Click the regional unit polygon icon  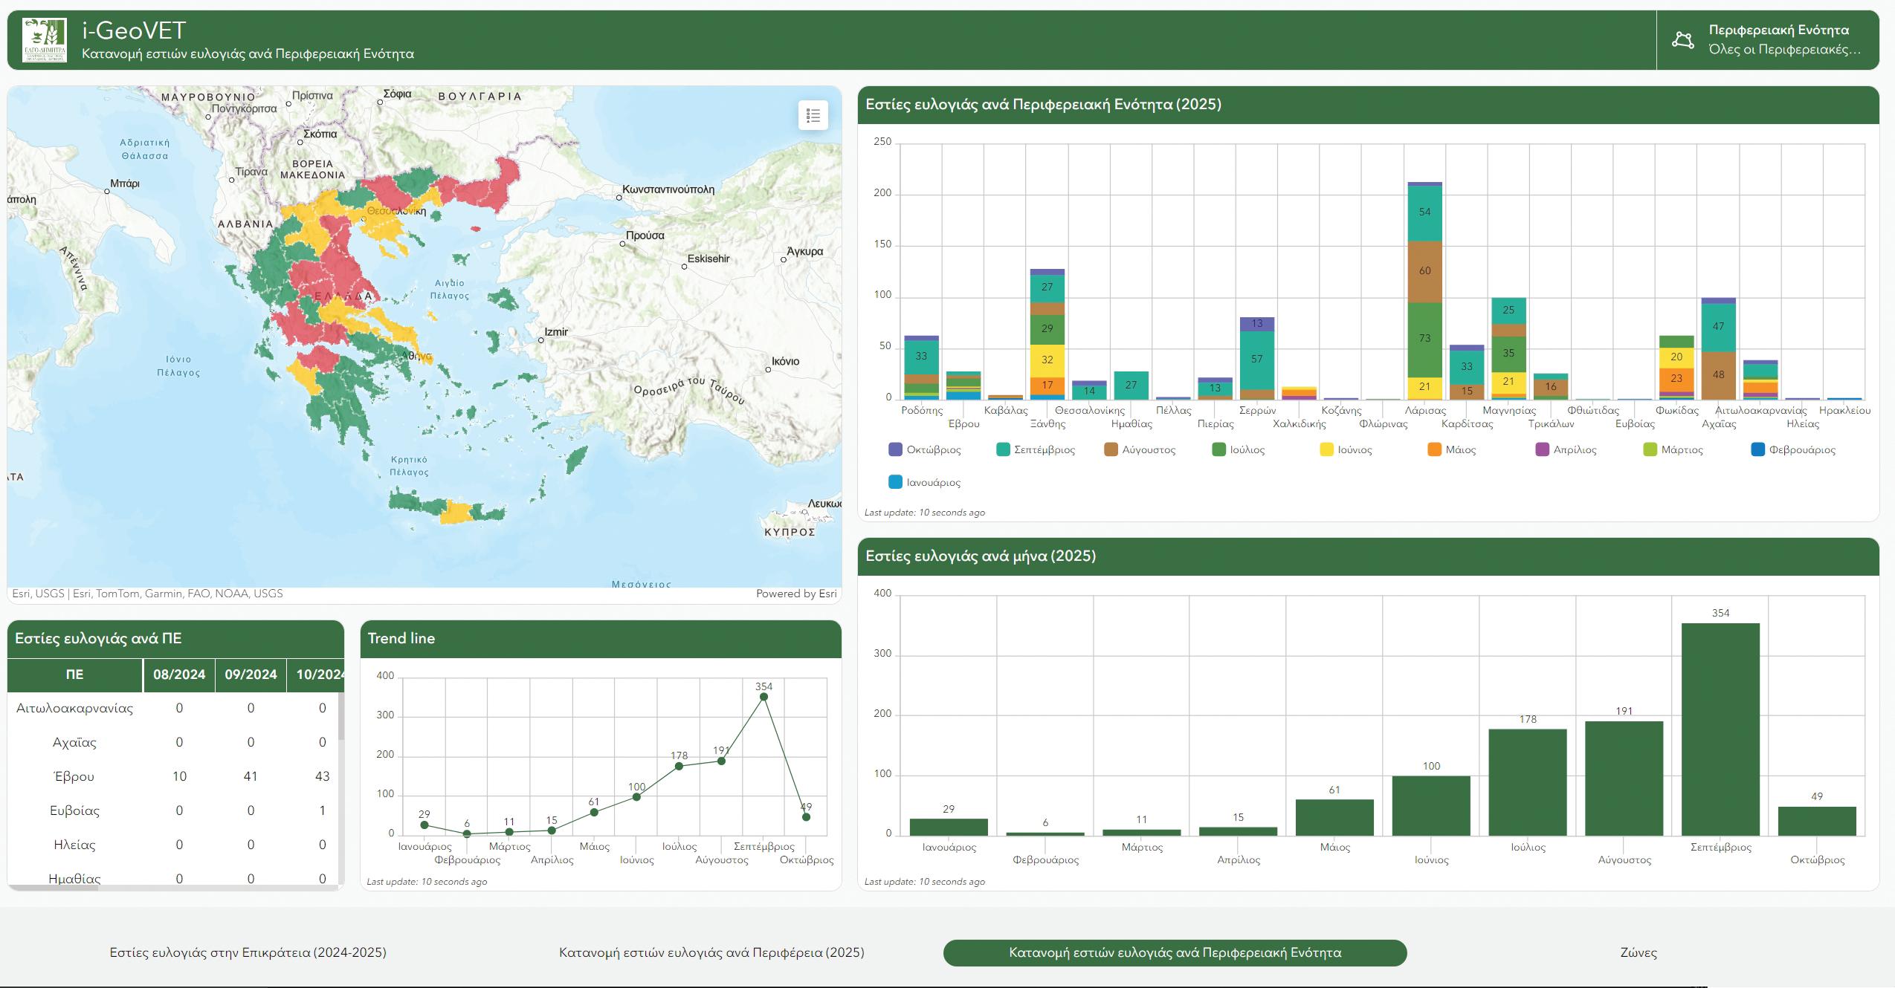coord(1682,40)
